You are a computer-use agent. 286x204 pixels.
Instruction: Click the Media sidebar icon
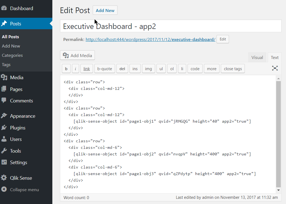coord(4,78)
